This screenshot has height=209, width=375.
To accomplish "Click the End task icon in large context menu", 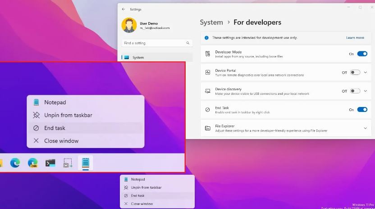I will click(36, 128).
